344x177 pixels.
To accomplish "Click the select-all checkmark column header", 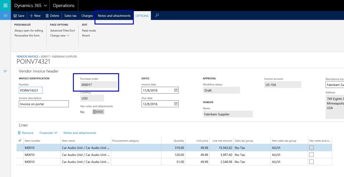I will tap(20, 140).
